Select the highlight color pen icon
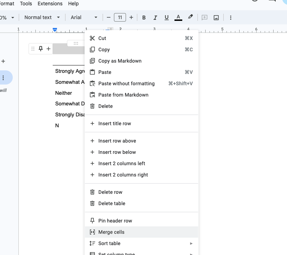Viewport: 287px width, 255px height. pos(190,17)
